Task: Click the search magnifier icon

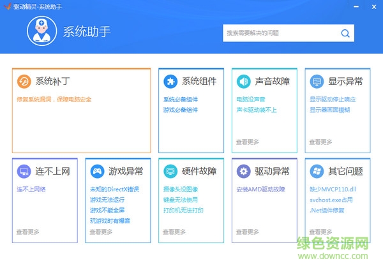Action: [345, 33]
